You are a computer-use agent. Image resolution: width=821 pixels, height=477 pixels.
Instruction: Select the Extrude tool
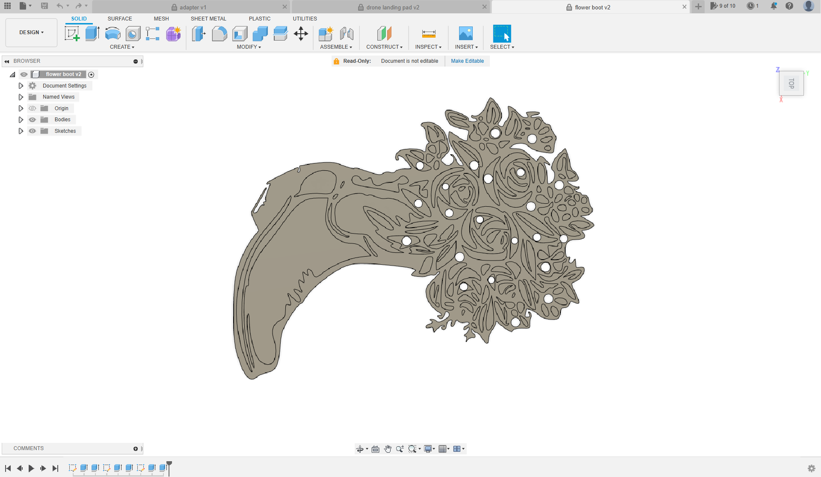point(92,33)
